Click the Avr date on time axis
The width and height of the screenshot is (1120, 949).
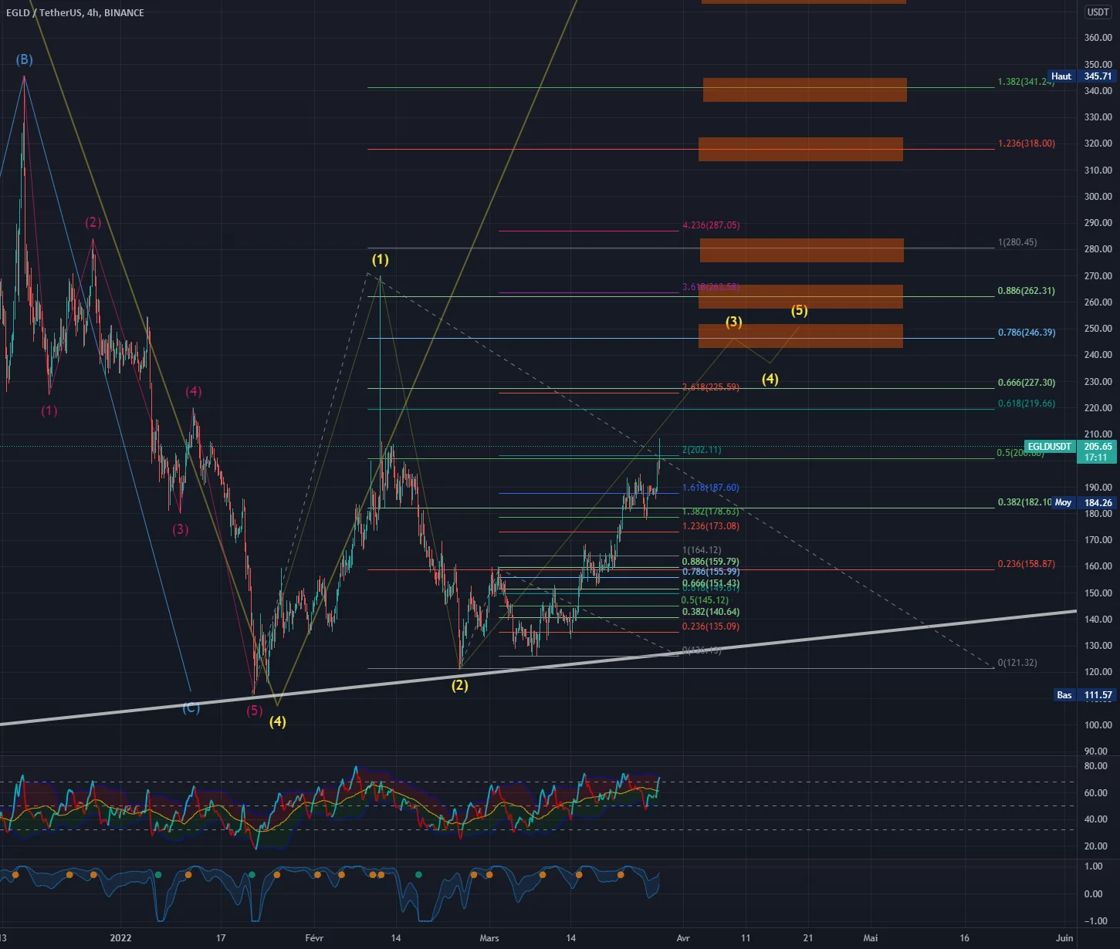click(x=683, y=938)
